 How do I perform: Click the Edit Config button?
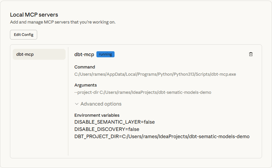(24, 35)
